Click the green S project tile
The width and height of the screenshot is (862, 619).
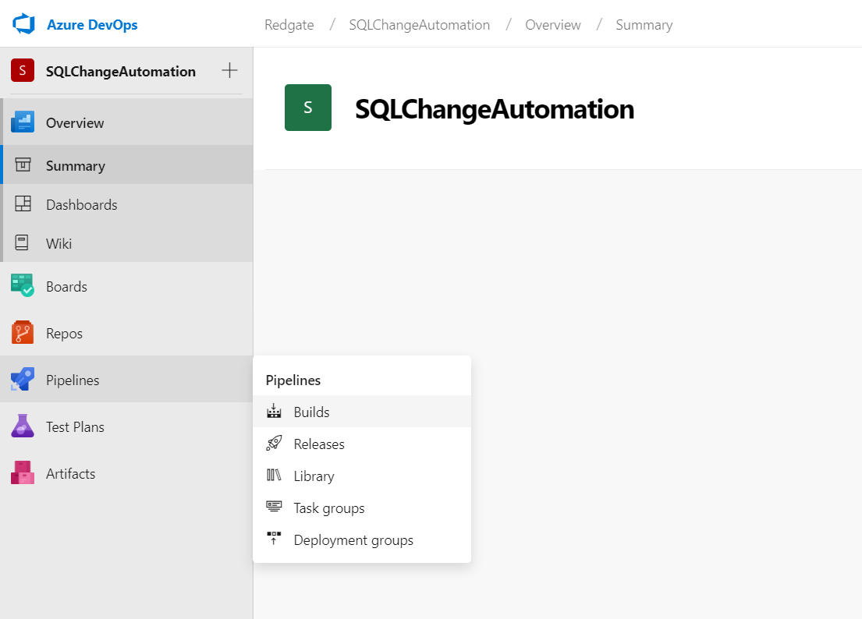point(308,108)
